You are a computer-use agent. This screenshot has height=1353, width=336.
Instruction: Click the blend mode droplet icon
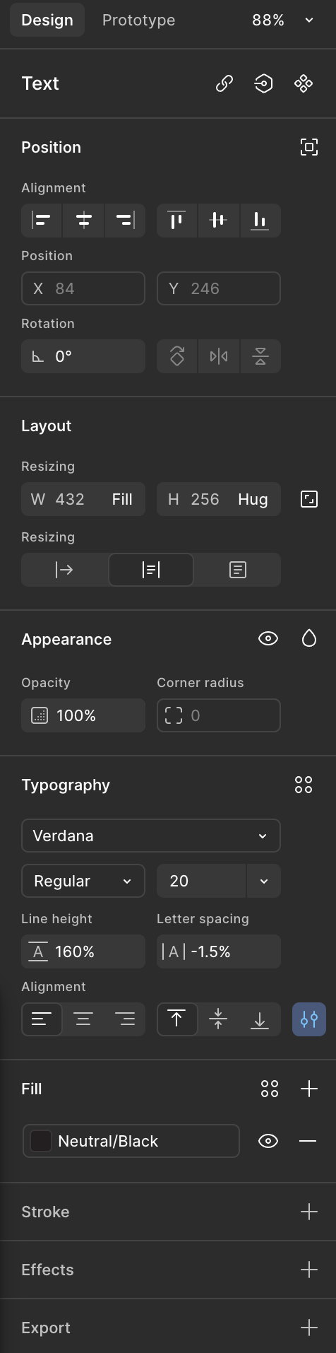coord(309,639)
